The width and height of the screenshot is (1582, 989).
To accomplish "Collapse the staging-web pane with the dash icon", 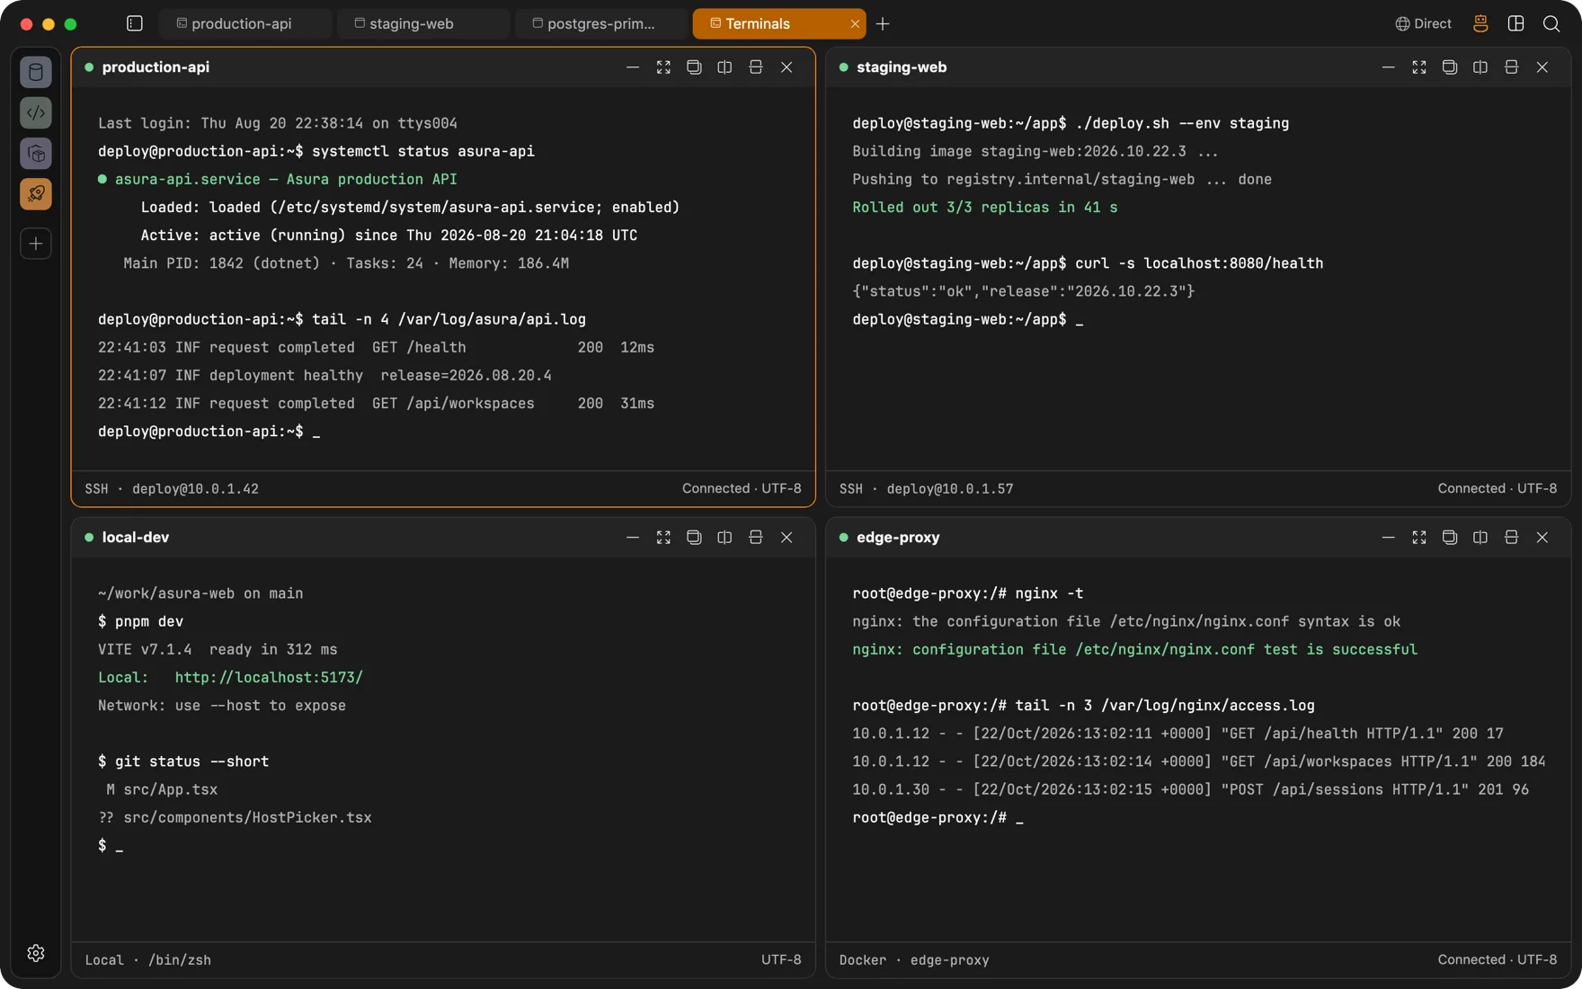I will (1389, 67).
